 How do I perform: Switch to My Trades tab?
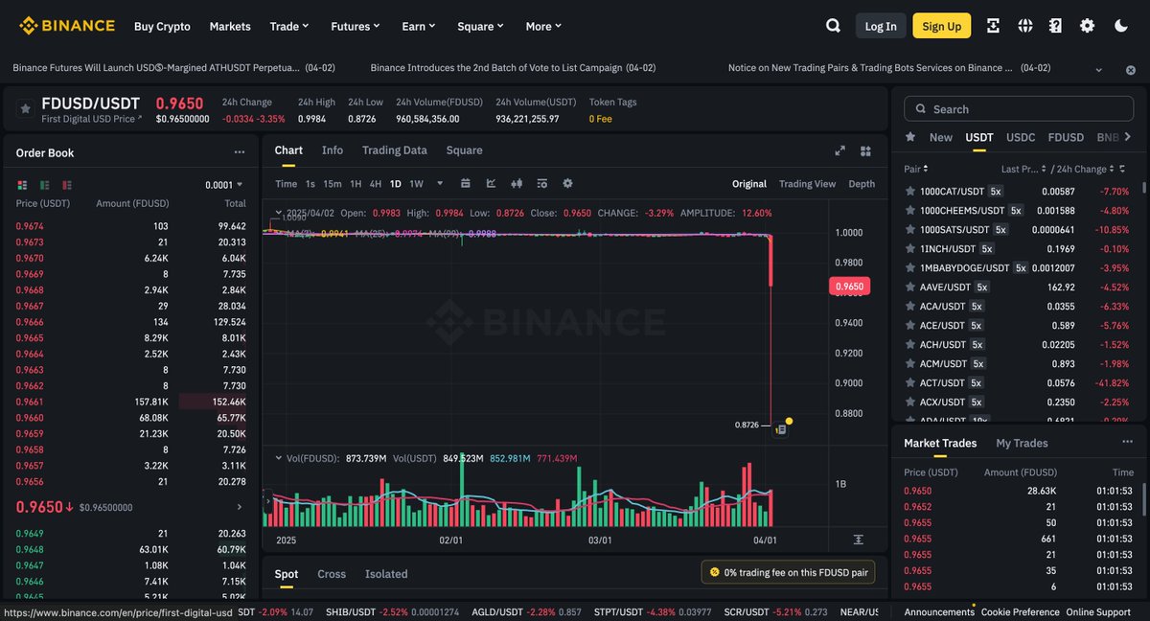coord(1022,443)
